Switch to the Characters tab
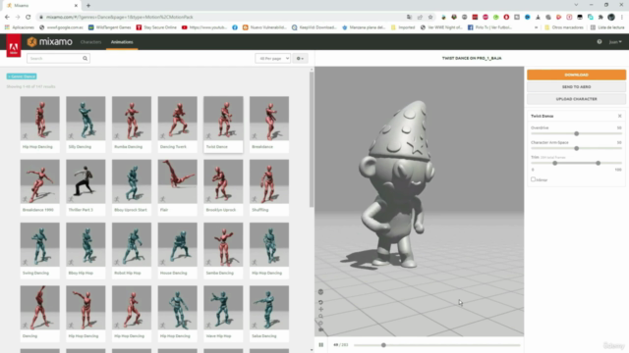The width and height of the screenshot is (629, 353). [91, 42]
